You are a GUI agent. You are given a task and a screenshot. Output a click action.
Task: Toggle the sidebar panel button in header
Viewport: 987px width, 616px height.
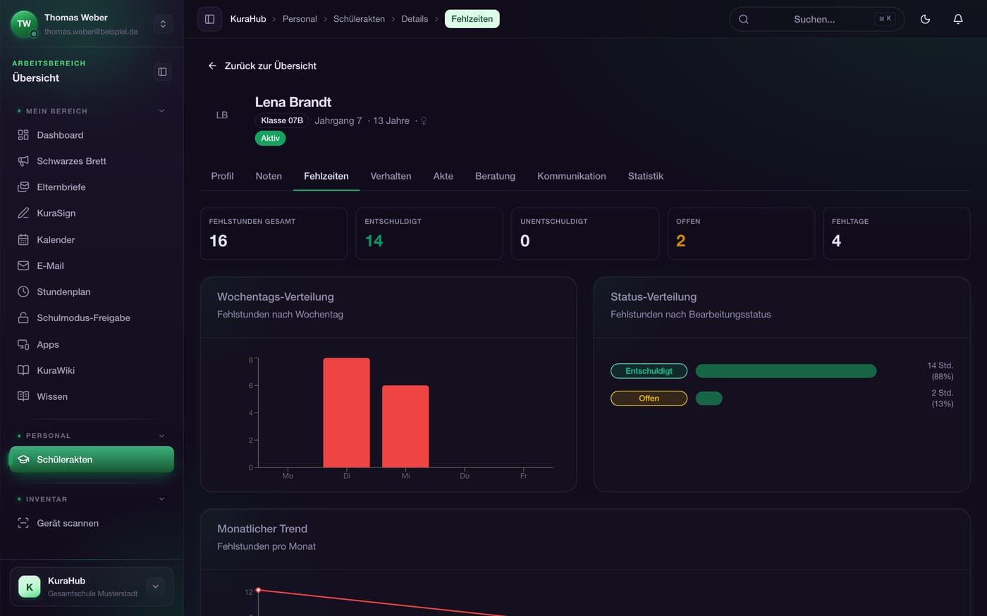click(209, 19)
